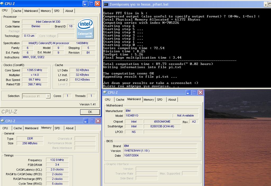Go to About tab in Mainboard CPU-Z window
Image resolution: width=271 pixels, height=186 pixels.
[x=172, y=100]
